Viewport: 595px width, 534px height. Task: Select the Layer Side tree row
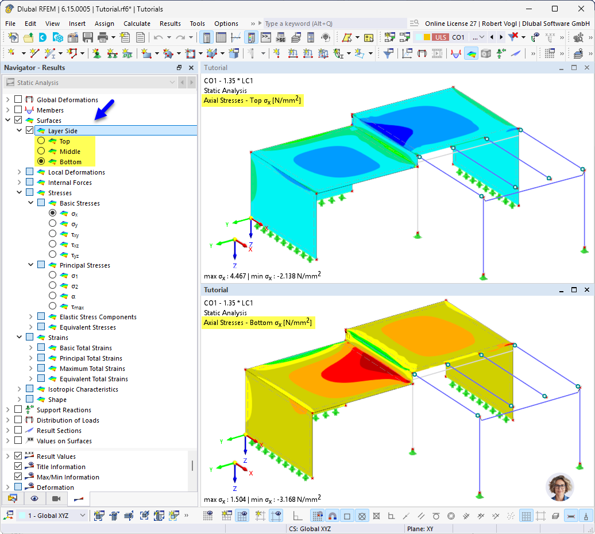pos(116,130)
